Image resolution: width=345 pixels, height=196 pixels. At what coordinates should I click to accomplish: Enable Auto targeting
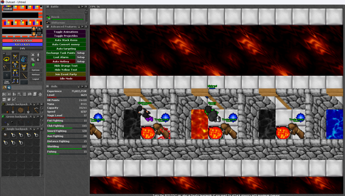click(x=66, y=49)
